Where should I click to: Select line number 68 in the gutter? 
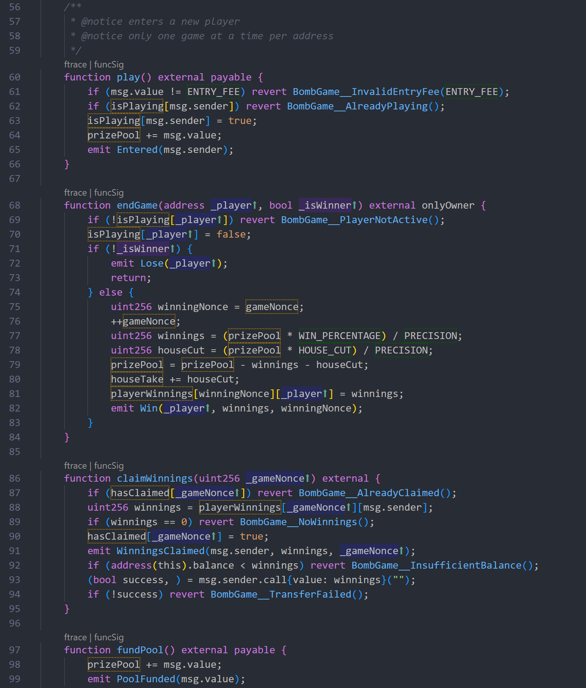pyautogui.click(x=15, y=205)
